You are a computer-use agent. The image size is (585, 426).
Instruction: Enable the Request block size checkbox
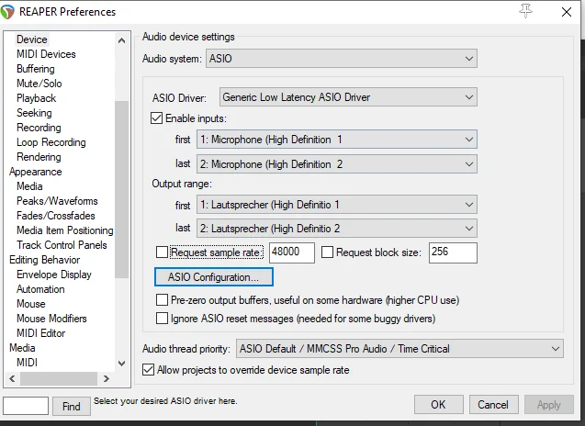[x=328, y=252]
